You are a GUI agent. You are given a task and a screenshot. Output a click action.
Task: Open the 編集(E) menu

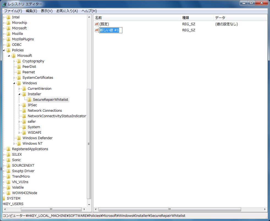pyautogui.click(x=31, y=11)
